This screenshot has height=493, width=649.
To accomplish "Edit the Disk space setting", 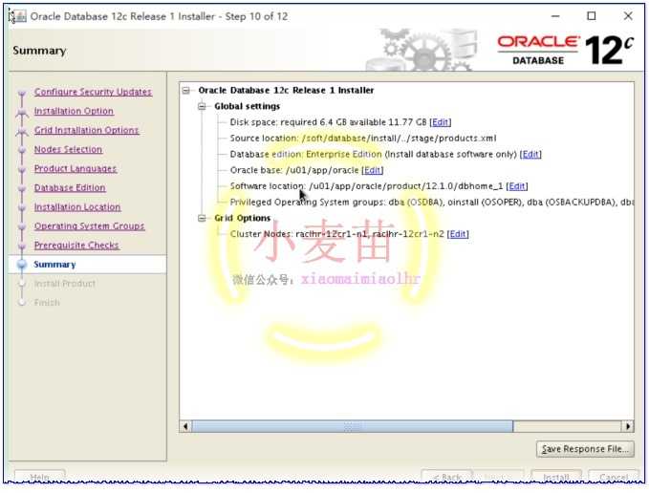I will click(x=440, y=122).
